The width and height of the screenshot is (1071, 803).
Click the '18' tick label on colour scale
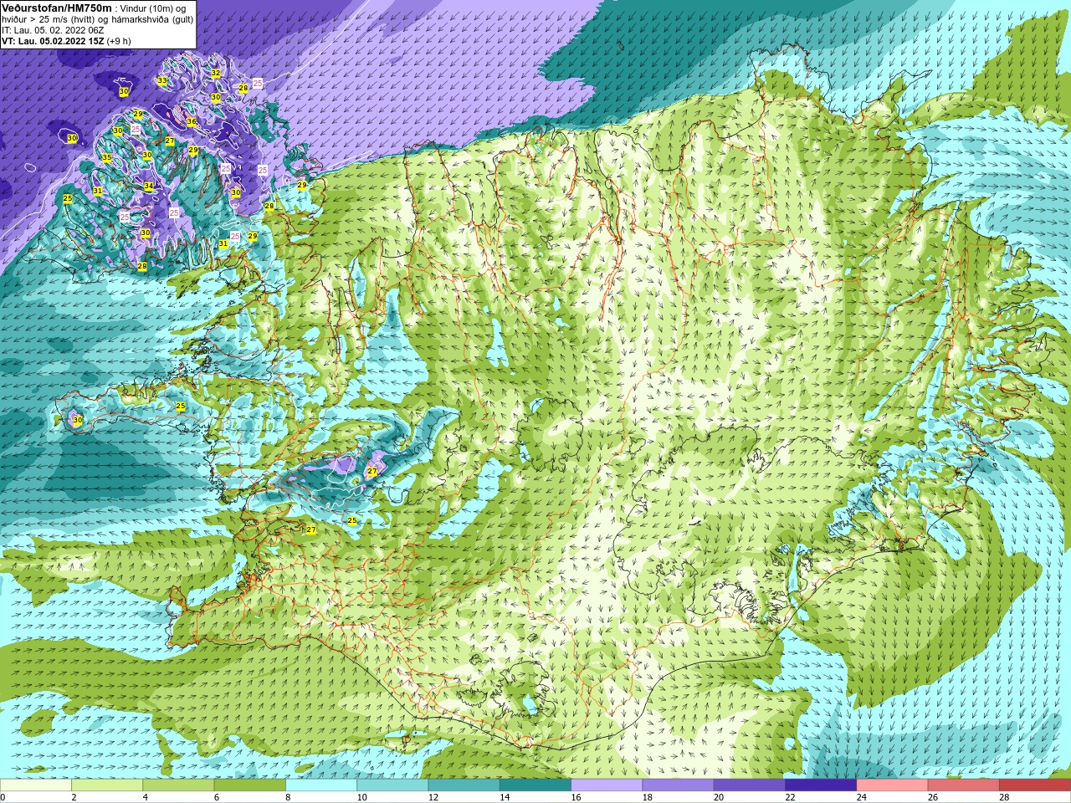648,797
